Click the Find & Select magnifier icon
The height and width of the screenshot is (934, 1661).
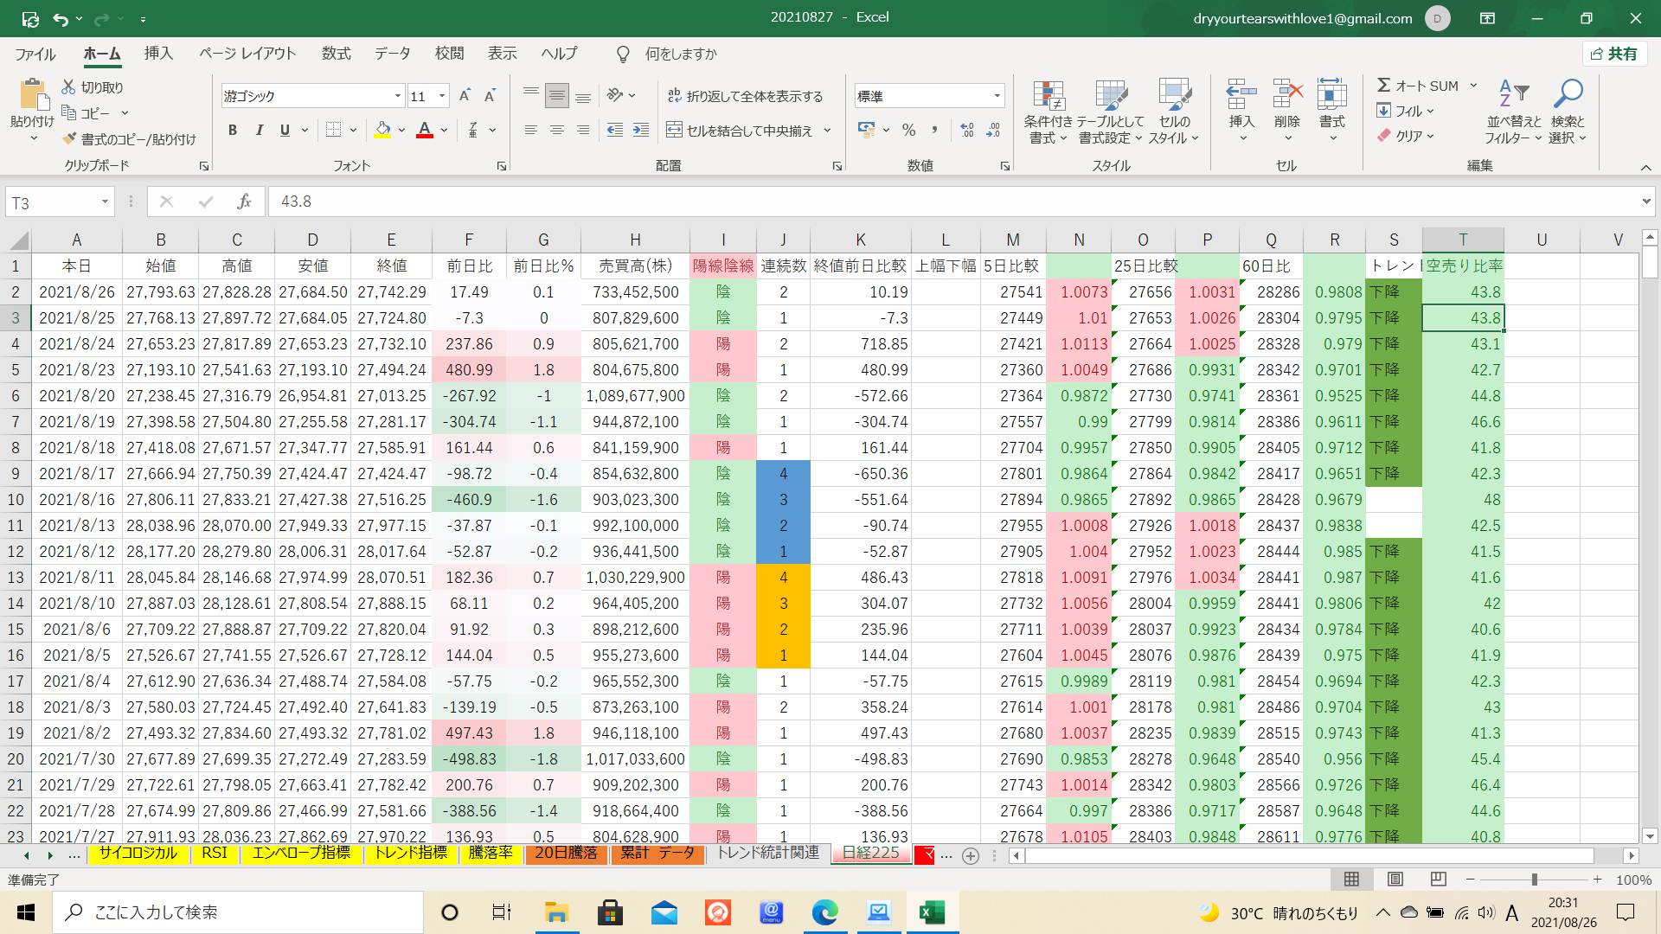point(1568,93)
